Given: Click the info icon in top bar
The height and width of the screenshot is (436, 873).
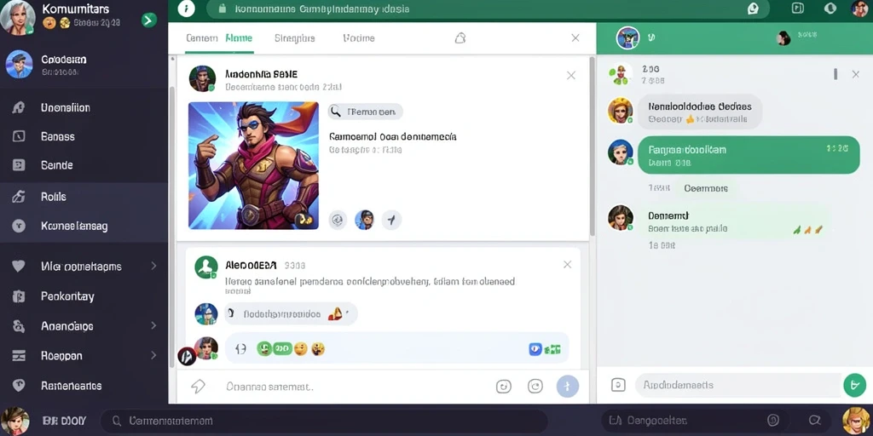Looking at the screenshot, I should 186,9.
